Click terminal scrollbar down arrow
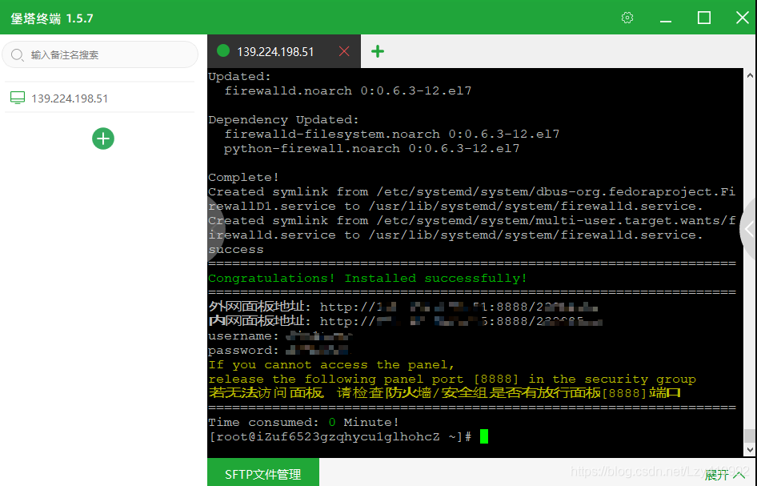Screen dimensions: 757x486 pos(750,450)
